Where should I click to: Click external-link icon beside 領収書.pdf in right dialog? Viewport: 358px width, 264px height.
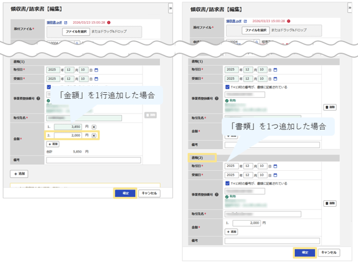(245, 21)
